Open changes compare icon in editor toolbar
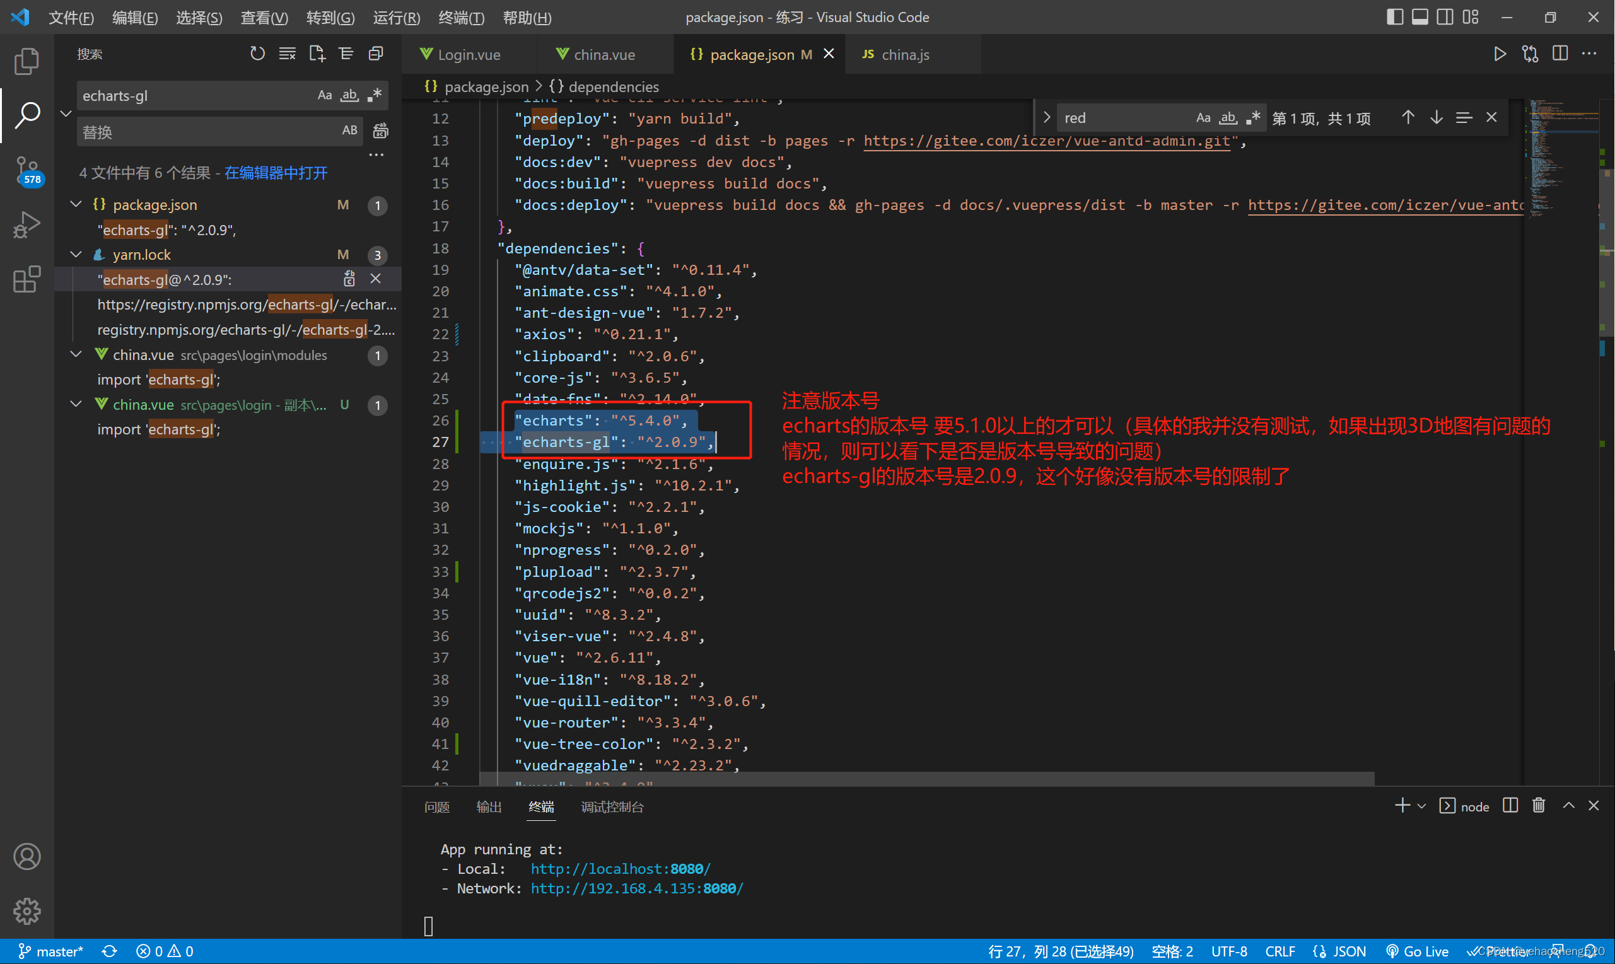Image resolution: width=1615 pixels, height=964 pixels. click(1530, 54)
